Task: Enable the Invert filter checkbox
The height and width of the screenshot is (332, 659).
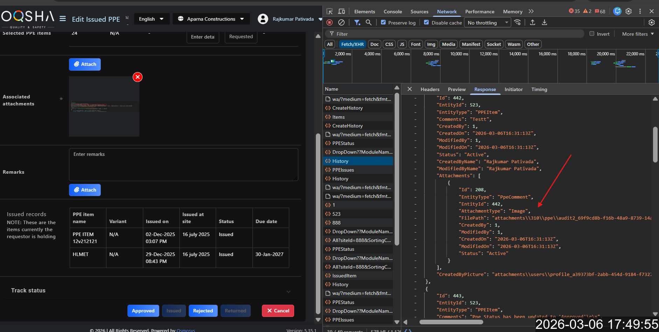Action: coord(592,34)
